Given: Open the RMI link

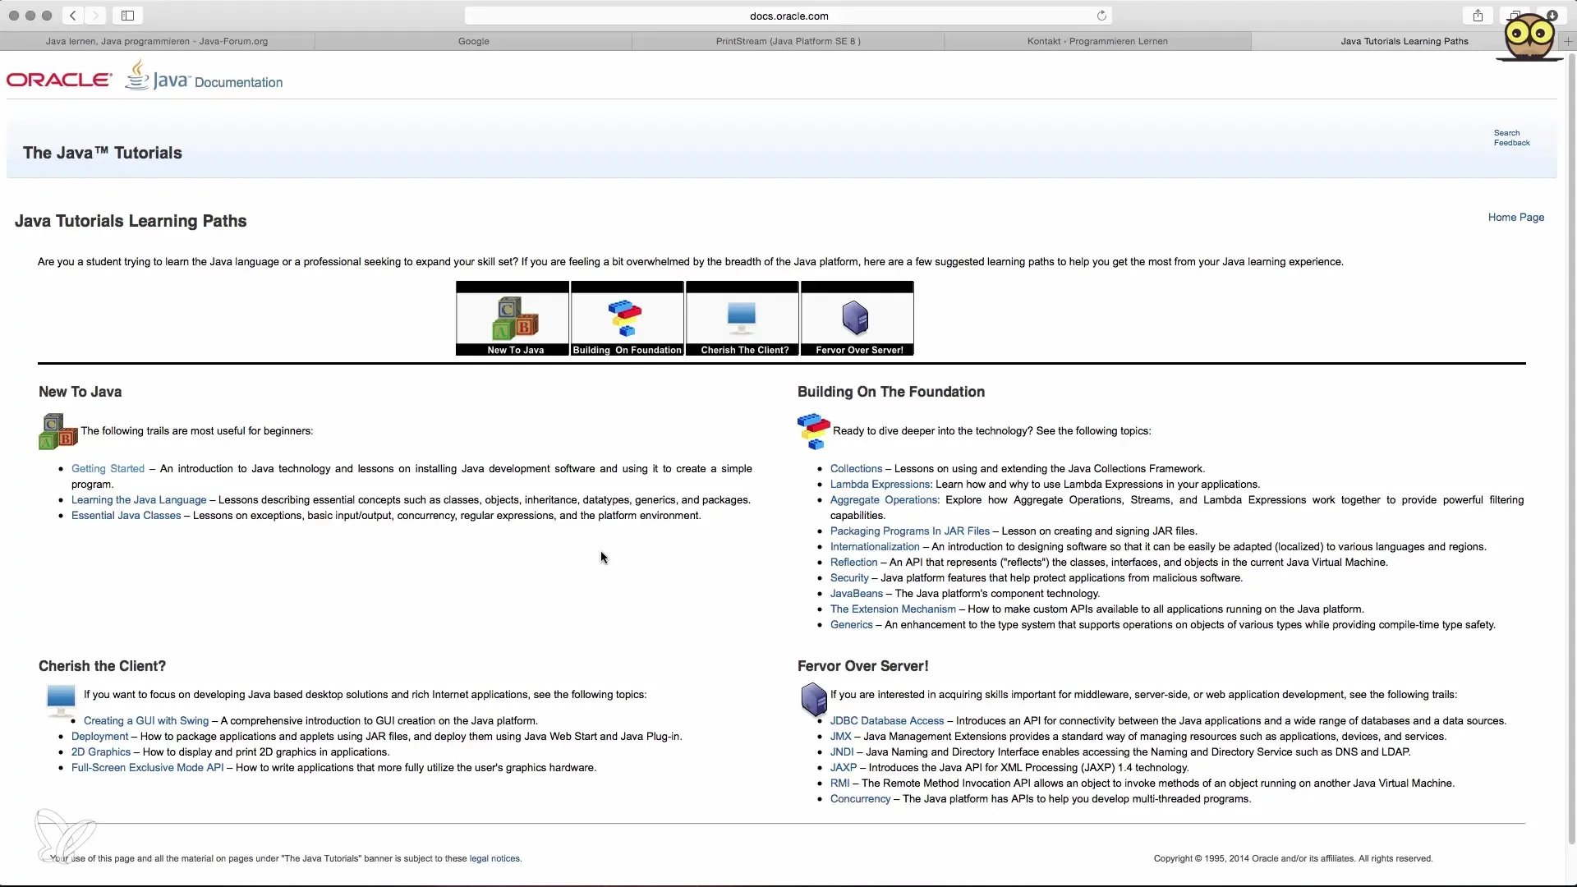Looking at the screenshot, I should [839, 784].
